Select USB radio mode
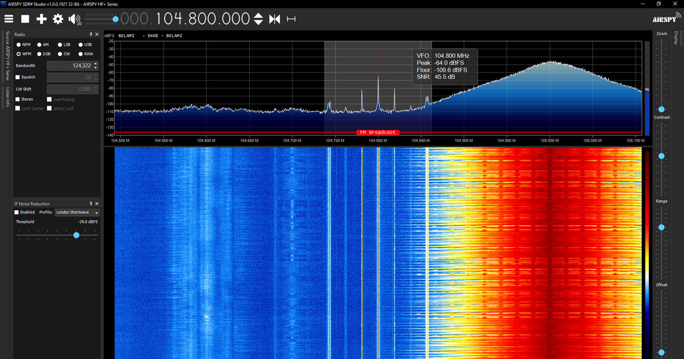Screen dimensions: 684x359 pyautogui.click(x=84, y=45)
